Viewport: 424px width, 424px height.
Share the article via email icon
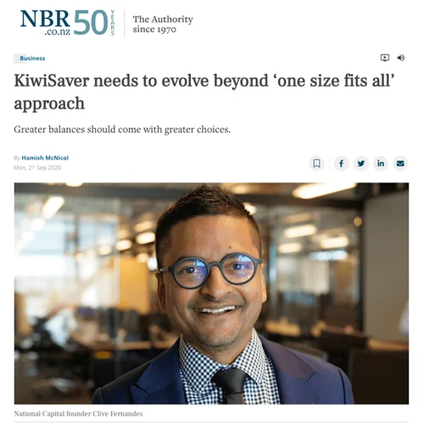tap(400, 164)
